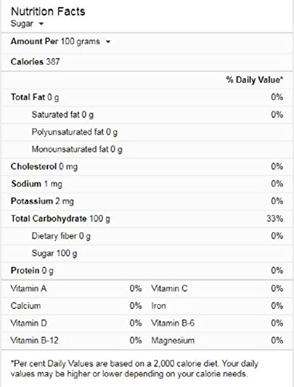Select the Sodium 1 mg row
Viewport: 294px width, 387px height.
point(147,184)
